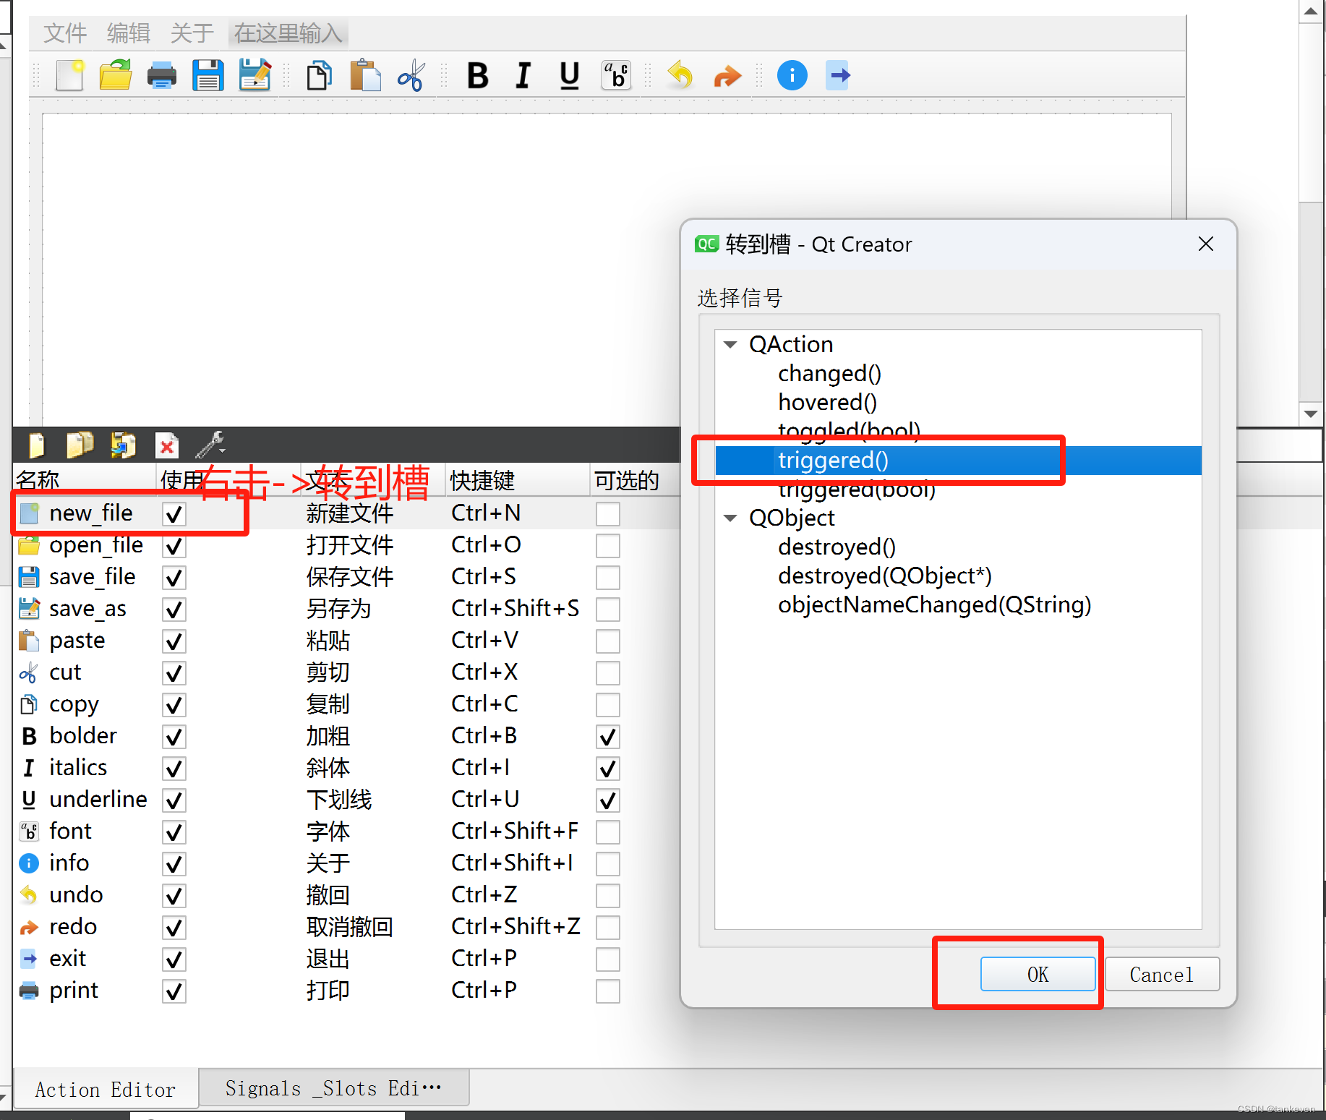Collapse the QObject signal group
Screen dimensions: 1326x1120
(730, 518)
